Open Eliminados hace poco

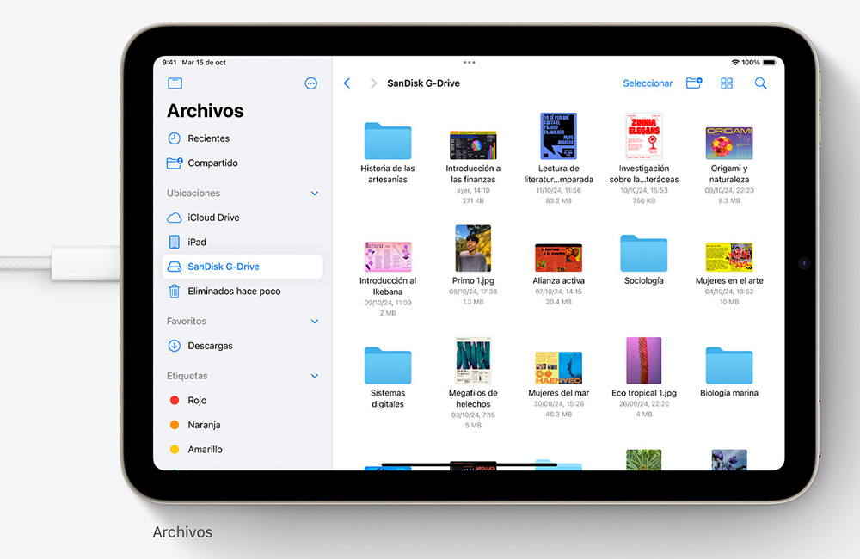(234, 292)
